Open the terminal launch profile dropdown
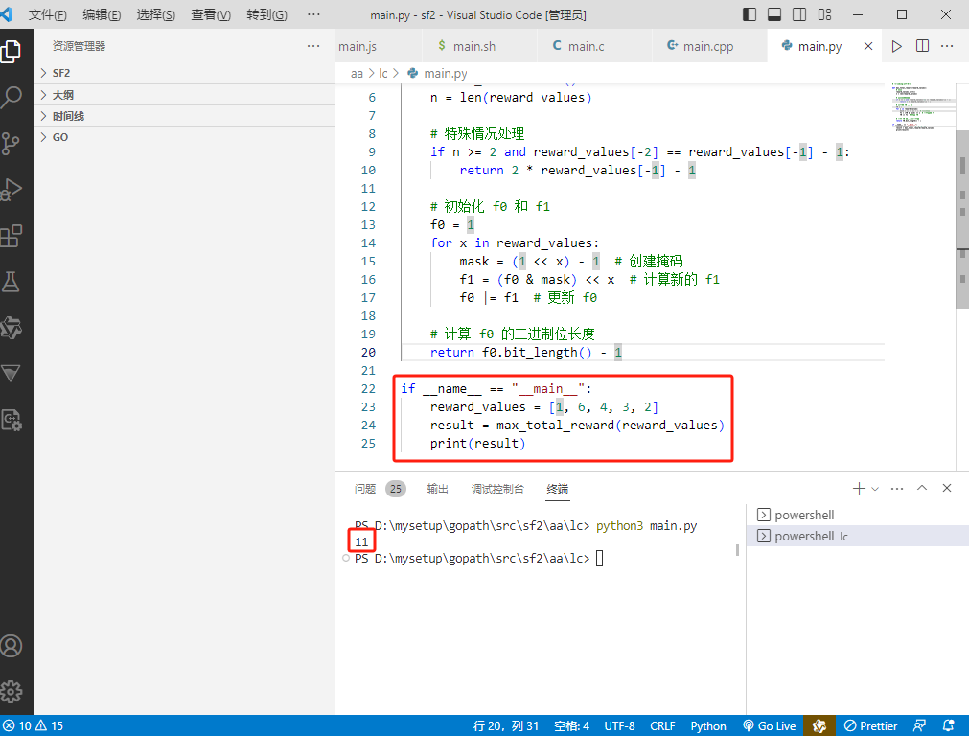The height and width of the screenshot is (736, 969). point(875,489)
